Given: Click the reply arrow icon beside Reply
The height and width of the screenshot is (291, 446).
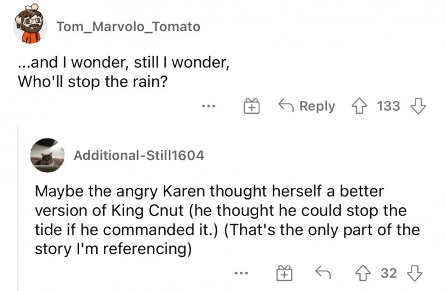Looking at the screenshot, I should click(x=286, y=105).
